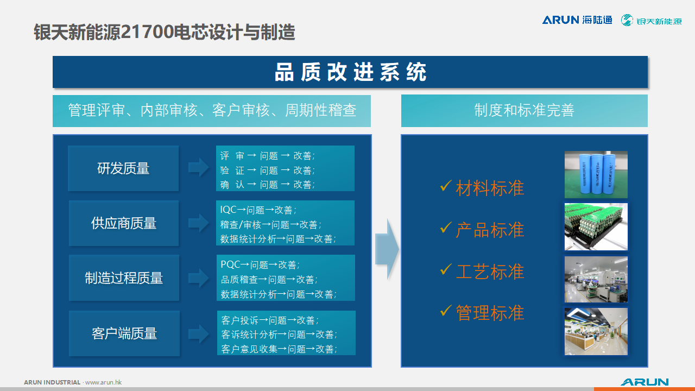Click 数据统计分析 line in the 供应商质量 row
This screenshot has height=391, width=695.
[x=278, y=239]
